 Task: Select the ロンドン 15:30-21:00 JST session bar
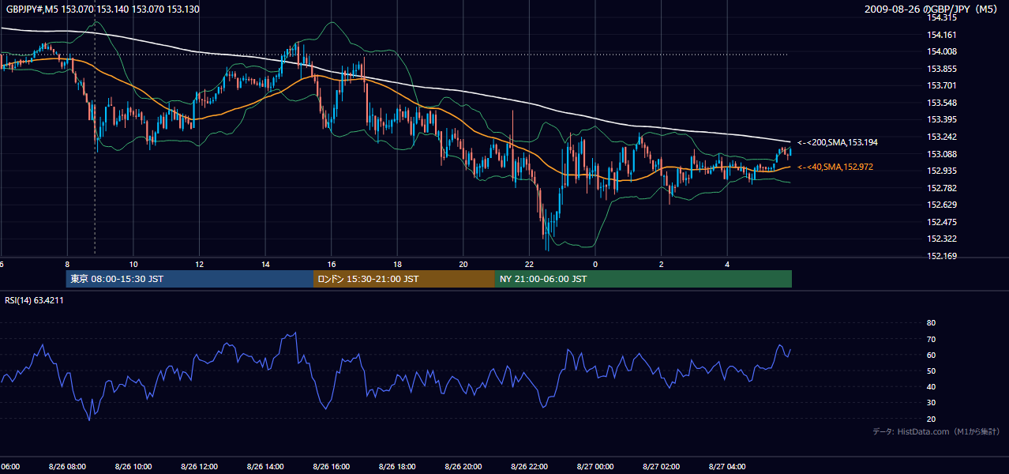[x=404, y=279]
